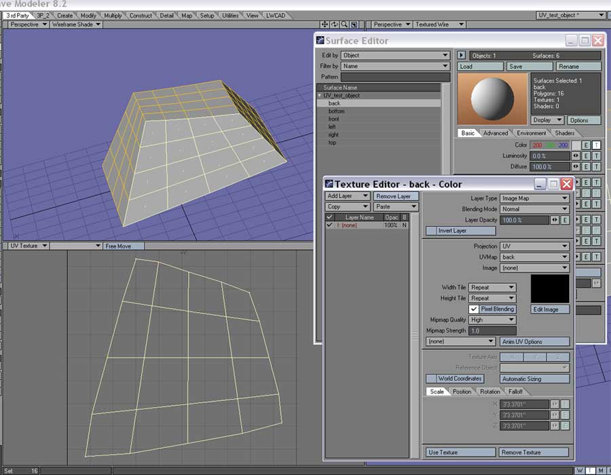Screen dimensions: 611x475
Task: Click the rotate icon in the top-left viewport header
Action: click(335, 24)
